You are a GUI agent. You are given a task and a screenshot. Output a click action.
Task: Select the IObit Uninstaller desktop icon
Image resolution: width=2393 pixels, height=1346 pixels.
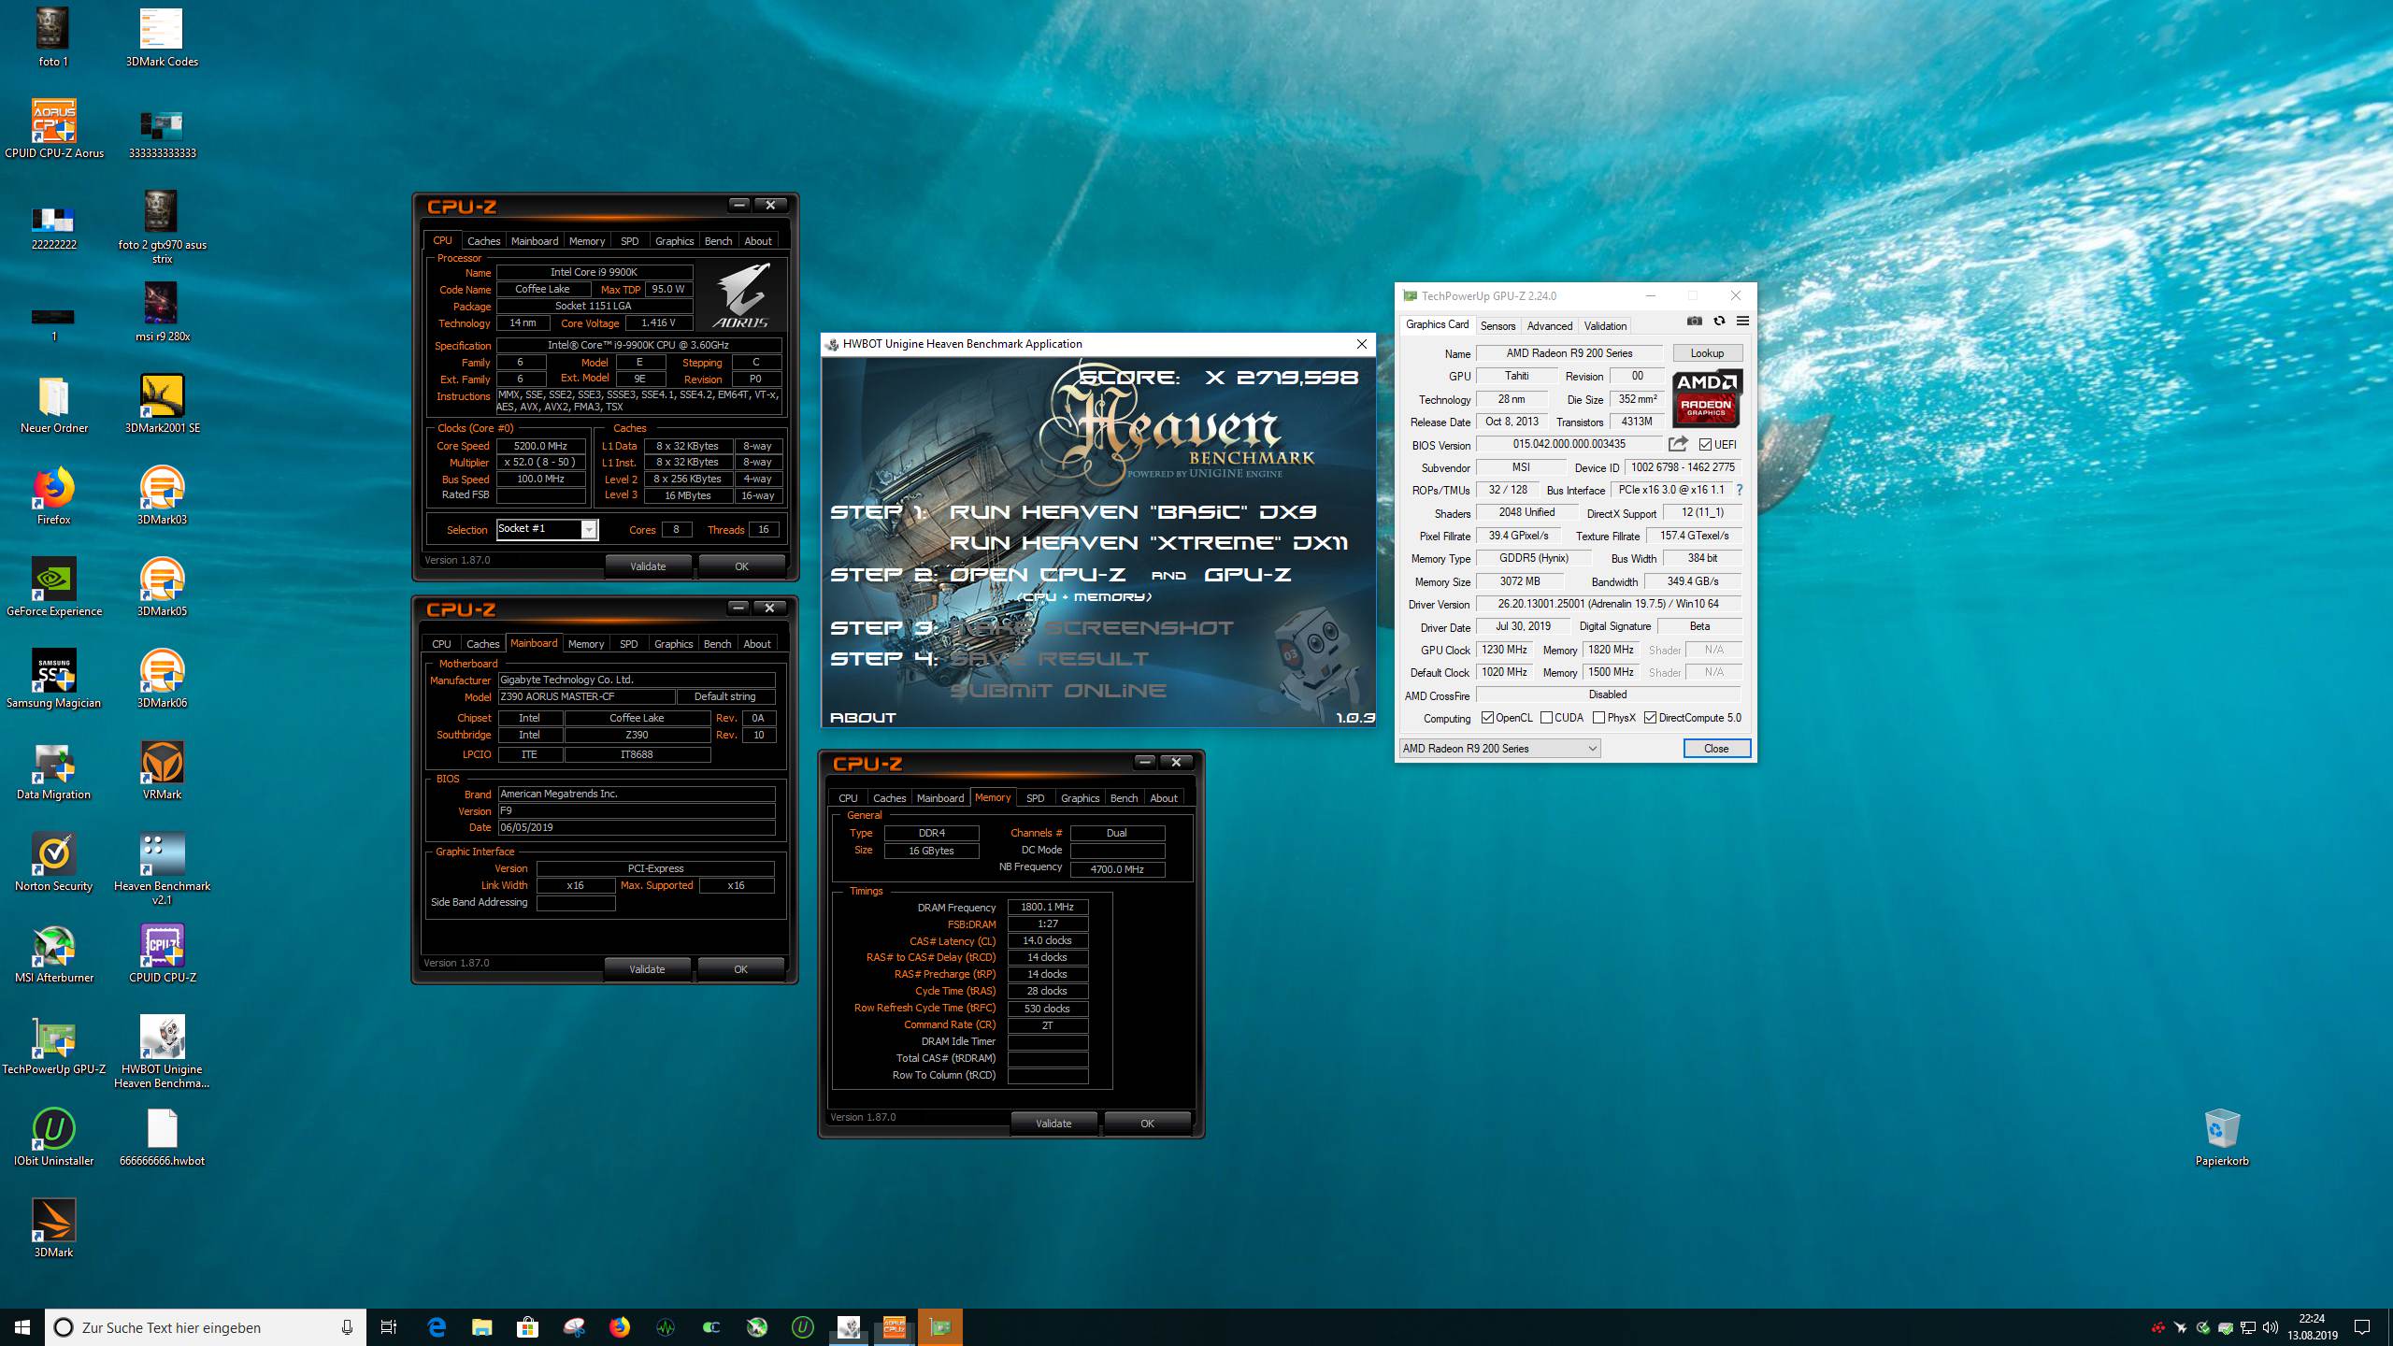click(54, 1137)
